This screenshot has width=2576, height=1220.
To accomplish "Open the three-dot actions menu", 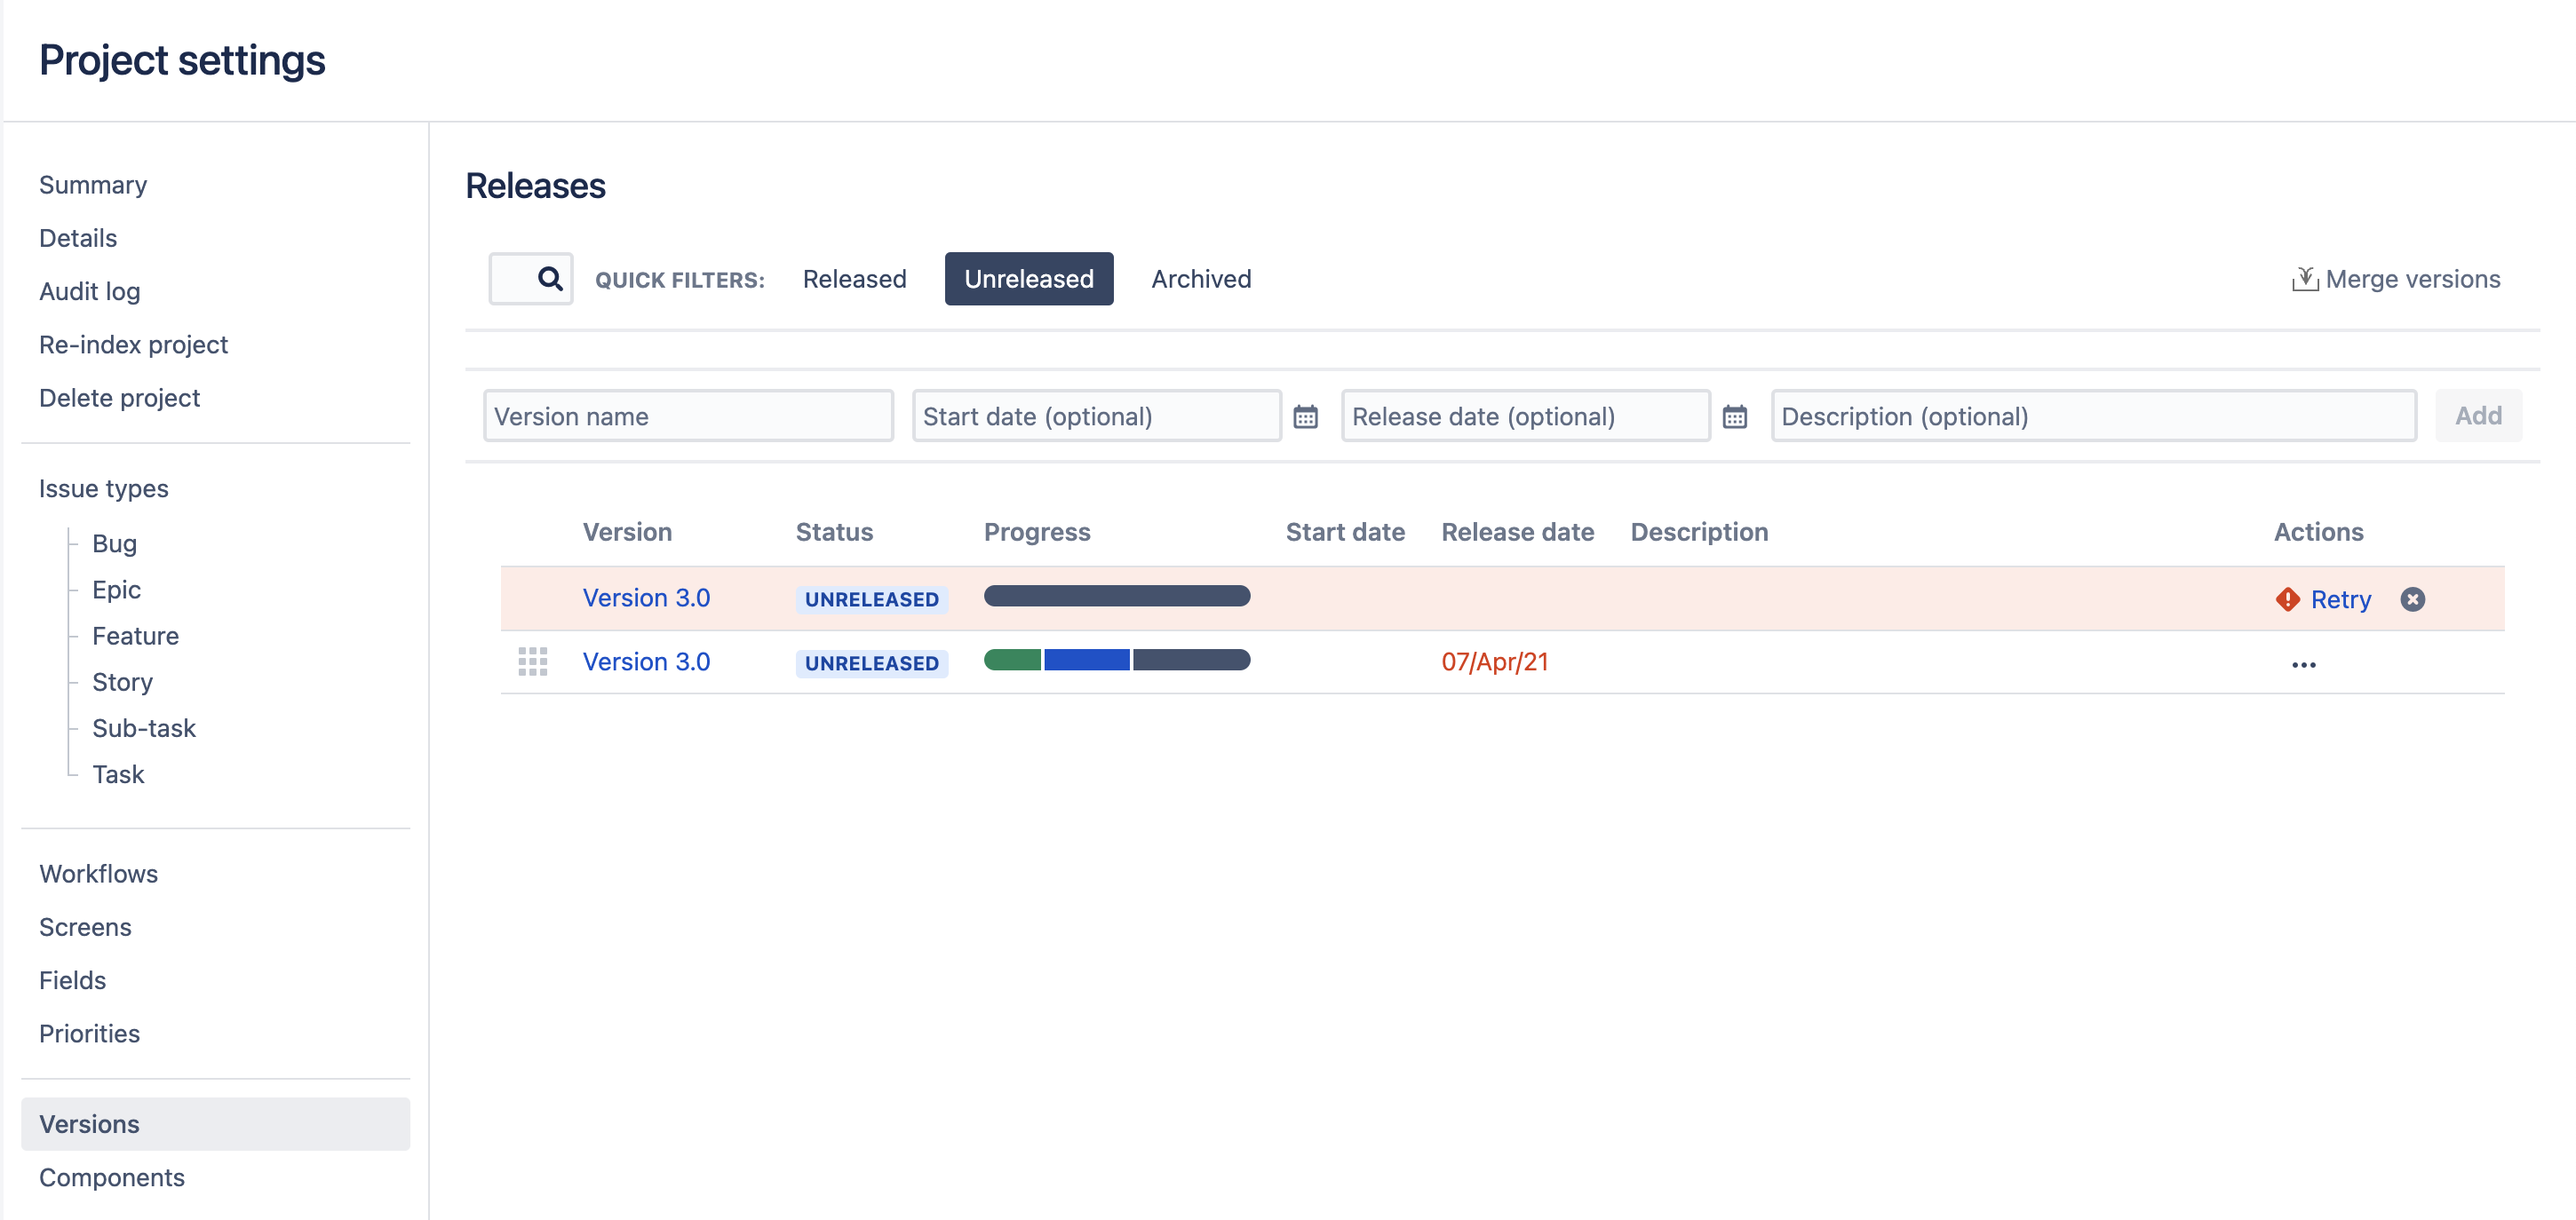I will click(2303, 664).
